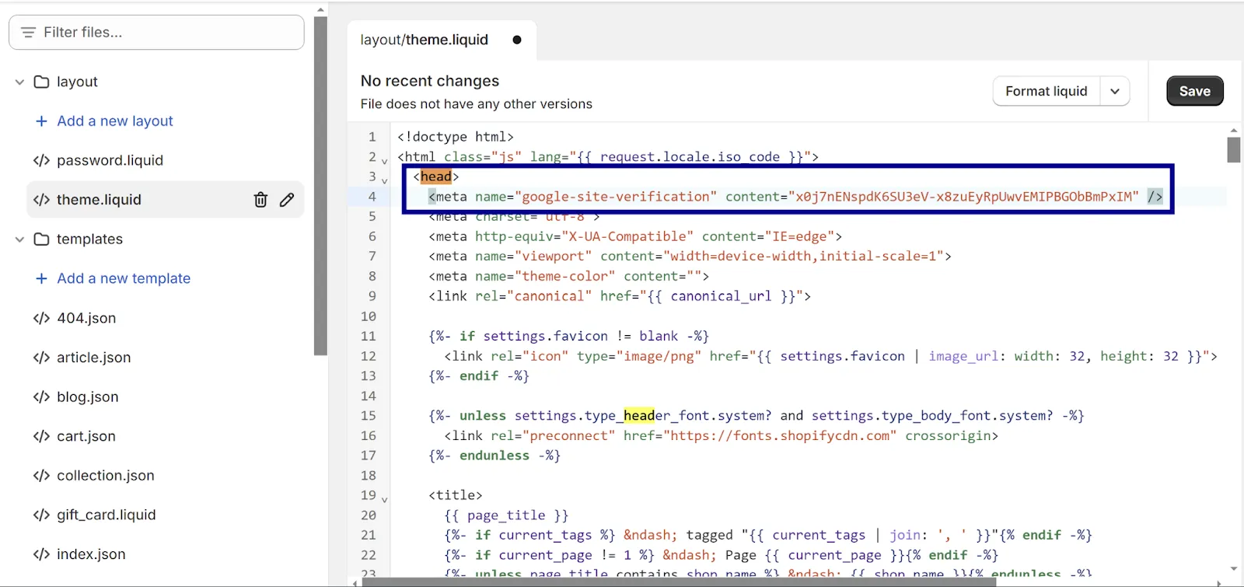This screenshot has height=587, width=1244.
Task: Focus the Filter files search field
Action: tap(156, 33)
